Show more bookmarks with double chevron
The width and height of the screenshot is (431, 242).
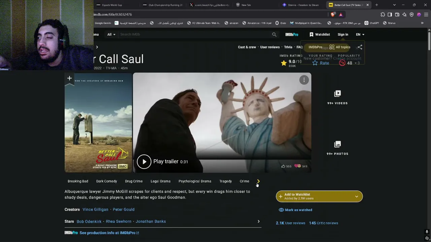click(x=422, y=23)
